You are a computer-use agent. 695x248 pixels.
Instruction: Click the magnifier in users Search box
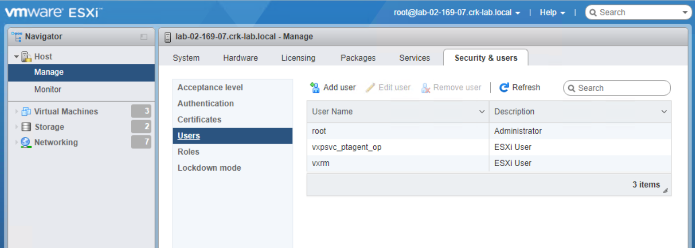click(x=571, y=88)
